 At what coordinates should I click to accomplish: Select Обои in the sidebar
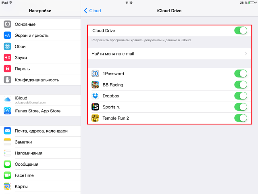pyautogui.click(x=40, y=46)
